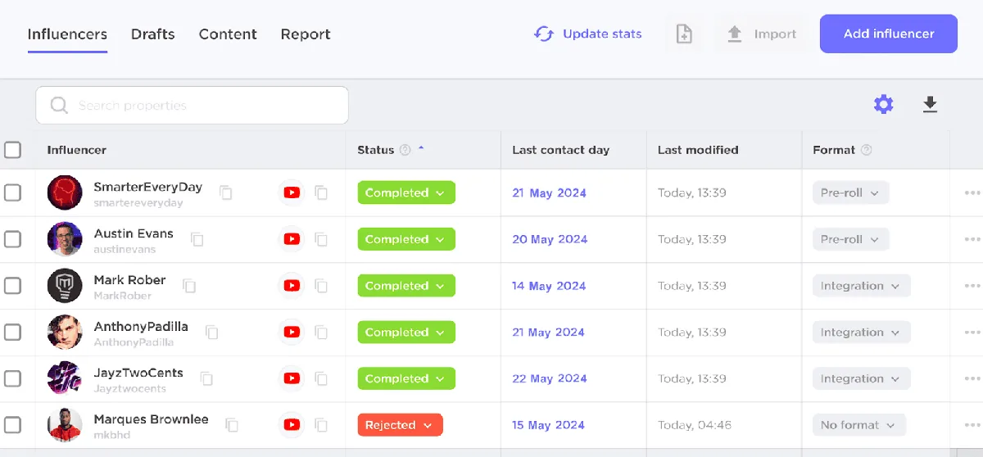Screen dimensions: 983x457
Task: Copy Marques Brownlee YouTube link icon
Action: [x=321, y=425]
